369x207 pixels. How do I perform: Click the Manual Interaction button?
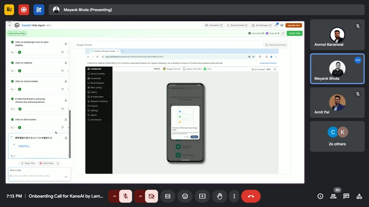pos(275,45)
